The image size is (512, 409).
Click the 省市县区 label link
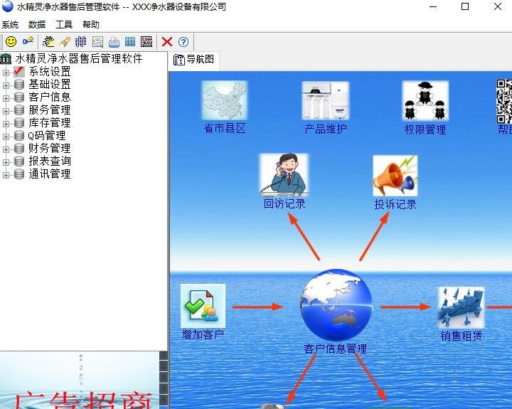pyautogui.click(x=225, y=128)
